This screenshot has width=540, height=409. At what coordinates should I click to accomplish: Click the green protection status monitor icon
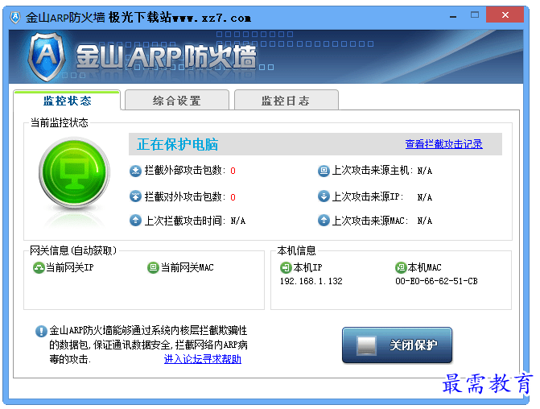click(x=74, y=172)
